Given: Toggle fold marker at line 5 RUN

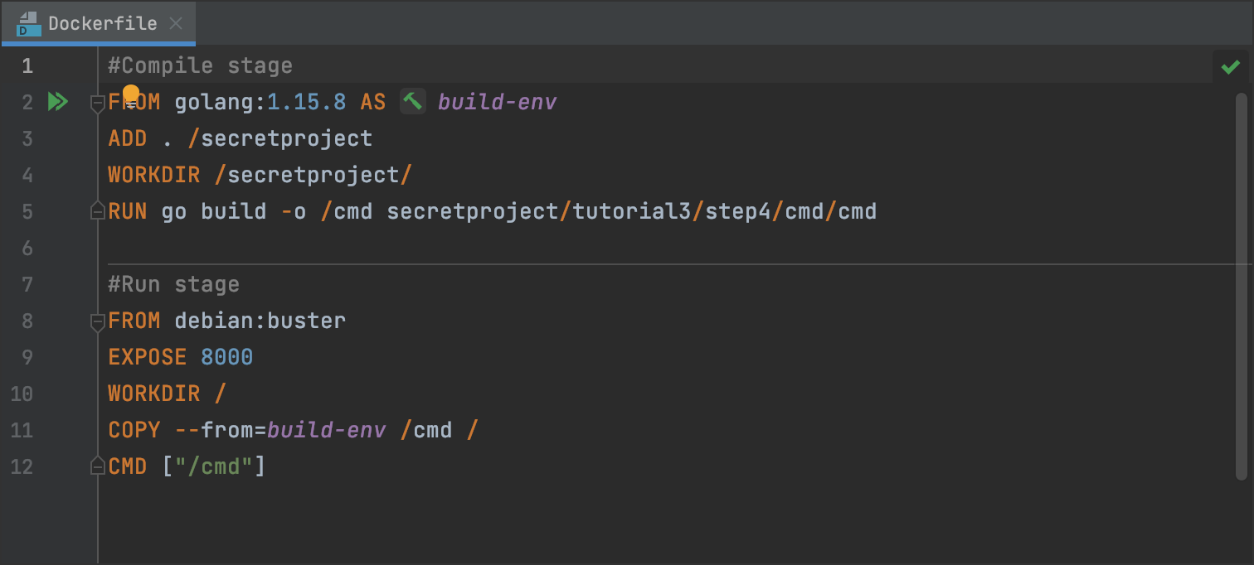Looking at the screenshot, I should (97, 212).
